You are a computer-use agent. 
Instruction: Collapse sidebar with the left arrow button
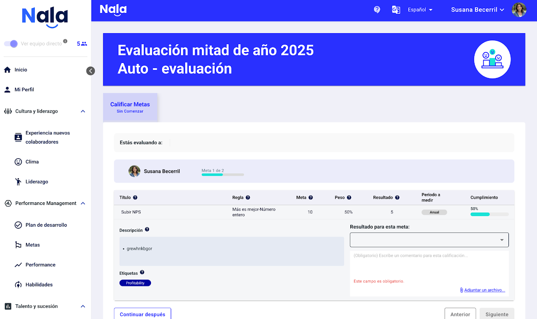pos(91,71)
